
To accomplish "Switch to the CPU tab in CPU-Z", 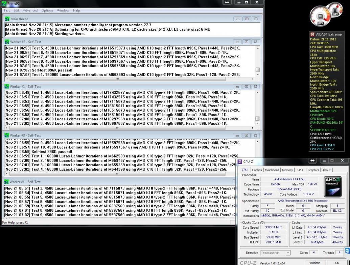I will click(244, 170).
